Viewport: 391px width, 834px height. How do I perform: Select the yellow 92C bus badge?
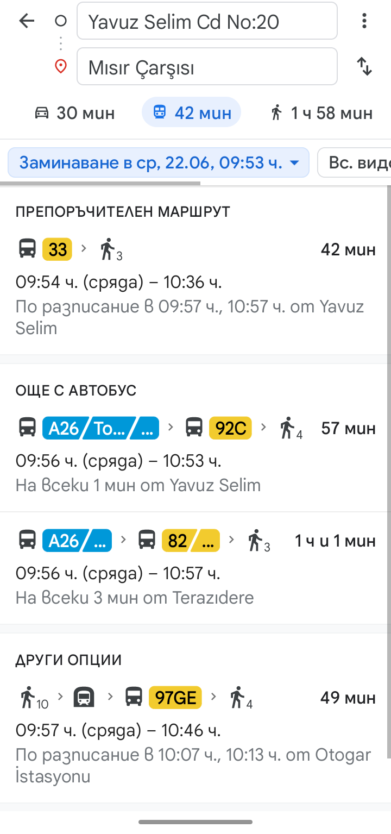pyautogui.click(x=230, y=428)
